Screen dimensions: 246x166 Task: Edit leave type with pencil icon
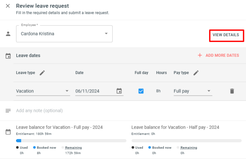click(42, 73)
